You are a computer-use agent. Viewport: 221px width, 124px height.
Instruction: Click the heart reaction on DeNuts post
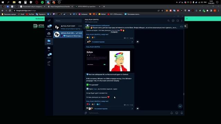(x=88, y=104)
